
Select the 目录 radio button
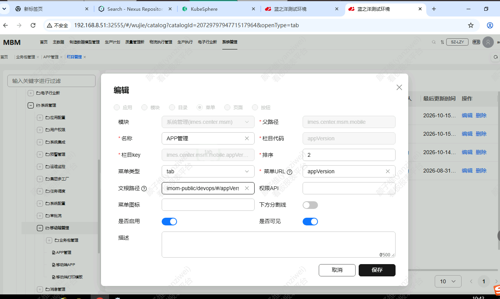coord(172,107)
